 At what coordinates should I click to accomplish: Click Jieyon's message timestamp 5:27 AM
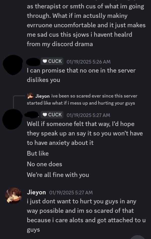(x=71, y=192)
